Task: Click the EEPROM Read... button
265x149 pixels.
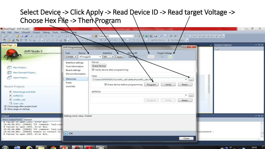Action: (185, 100)
